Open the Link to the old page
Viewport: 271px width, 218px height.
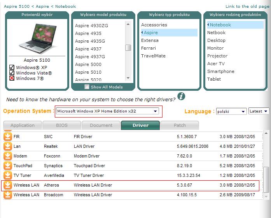(x=247, y=6)
